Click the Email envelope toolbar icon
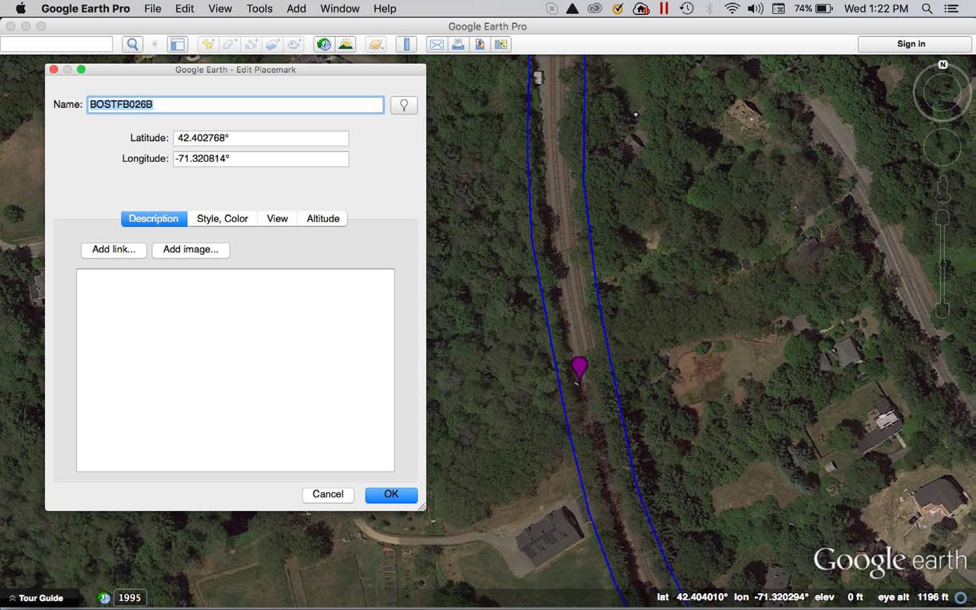 coord(437,44)
